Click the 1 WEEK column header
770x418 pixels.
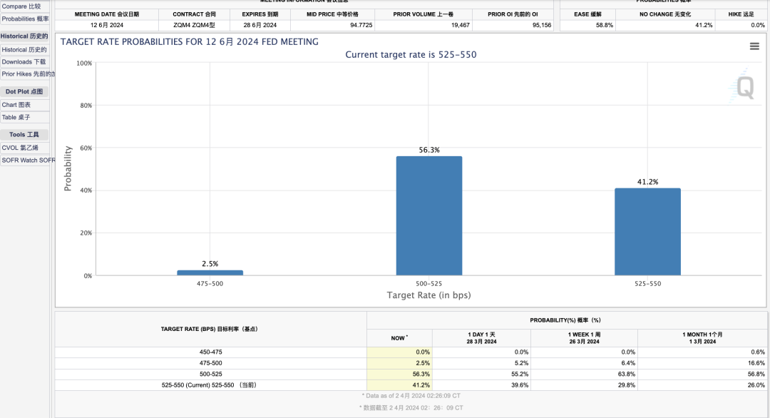pyautogui.click(x=584, y=338)
